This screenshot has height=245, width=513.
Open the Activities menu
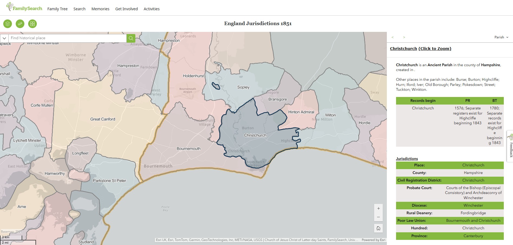(152, 9)
